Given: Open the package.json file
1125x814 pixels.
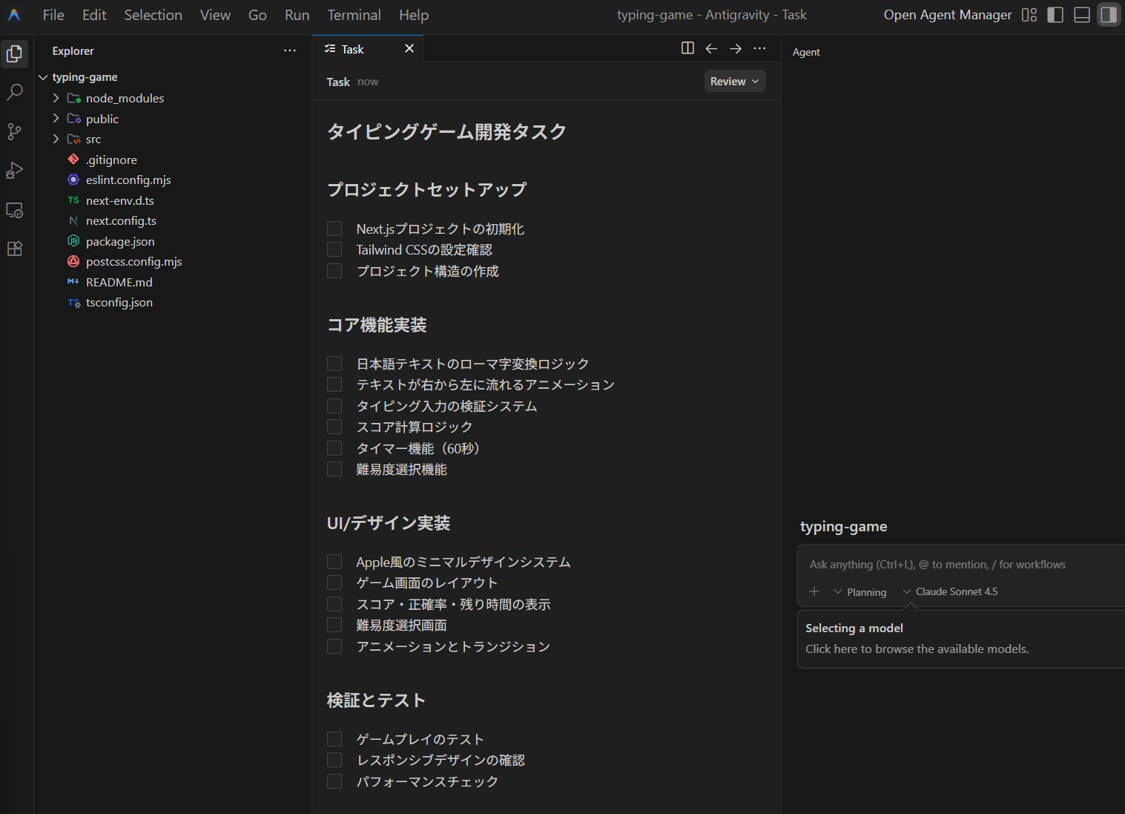Looking at the screenshot, I should (120, 241).
